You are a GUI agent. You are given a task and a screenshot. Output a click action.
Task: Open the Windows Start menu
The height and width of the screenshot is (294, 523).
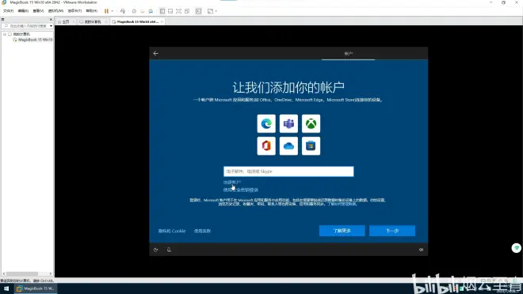6,288
